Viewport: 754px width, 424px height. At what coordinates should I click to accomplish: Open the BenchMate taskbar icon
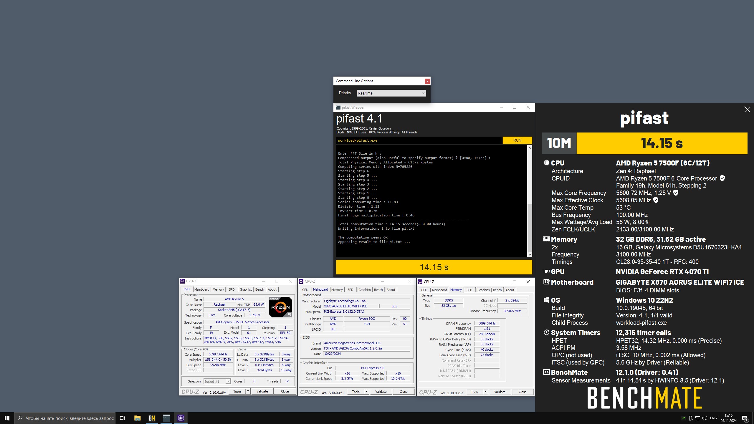click(152, 418)
